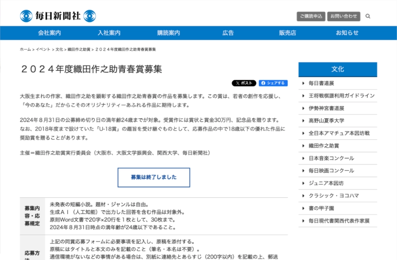
Task: Click the left Mainichi globe logo icon
Action: [x=26, y=16]
